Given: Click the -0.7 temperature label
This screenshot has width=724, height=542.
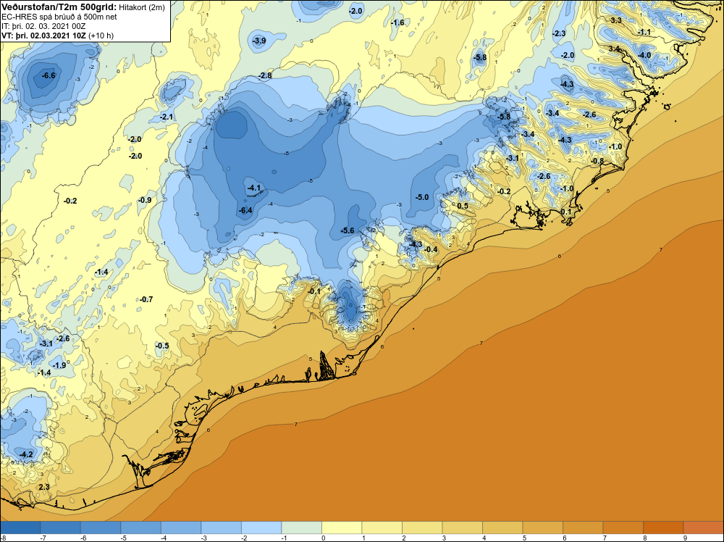Looking at the screenshot, I should point(146,299).
